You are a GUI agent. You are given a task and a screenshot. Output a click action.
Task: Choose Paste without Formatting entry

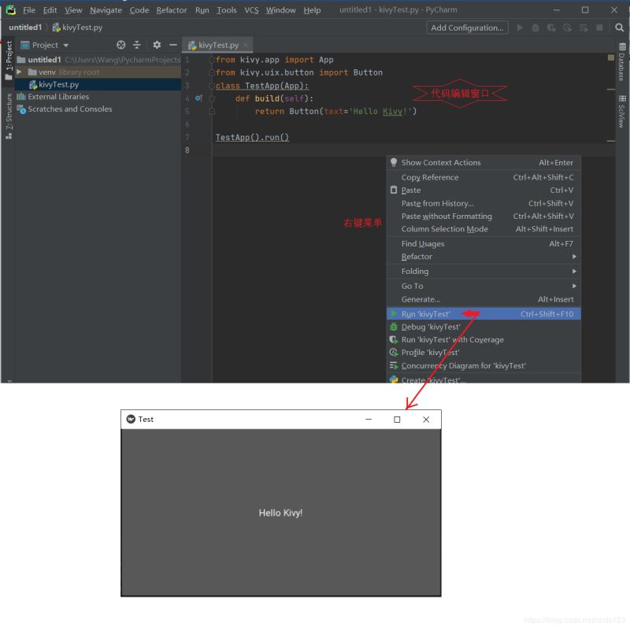[x=484, y=216]
